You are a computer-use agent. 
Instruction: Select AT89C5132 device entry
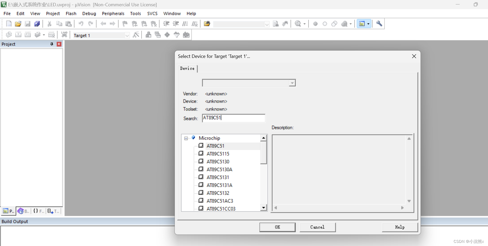coord(218,193)
